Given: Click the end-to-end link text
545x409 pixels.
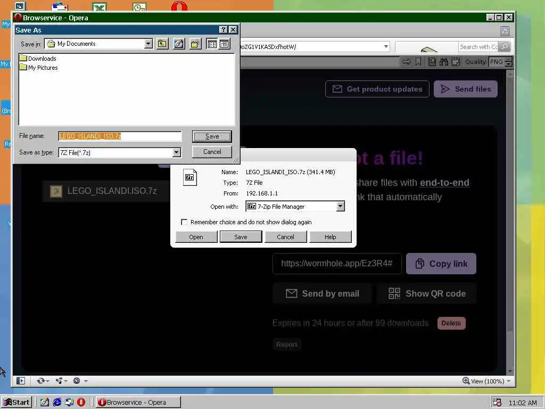Looking at the screenshot, I should click(x=444, y=183).
